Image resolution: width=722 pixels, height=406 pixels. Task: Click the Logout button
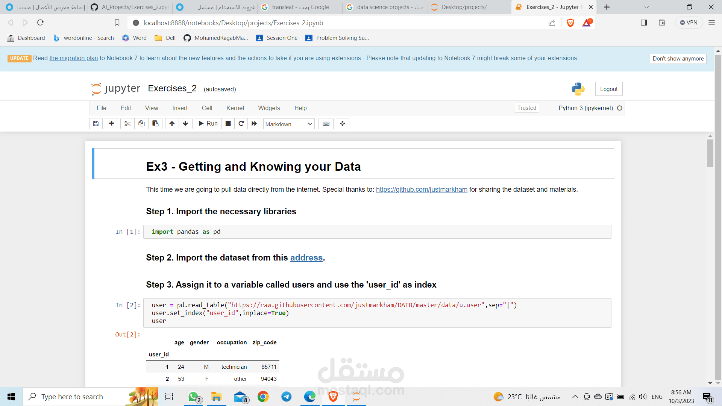coord(609,89)
